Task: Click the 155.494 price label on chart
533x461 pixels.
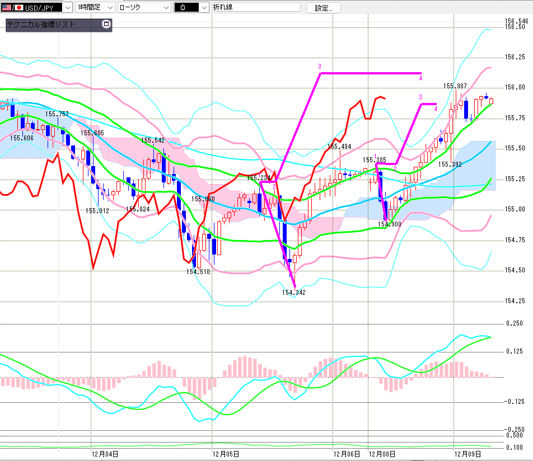Action: coord(339,147)
